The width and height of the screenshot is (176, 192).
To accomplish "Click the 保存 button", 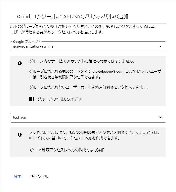I will [17, 176].
